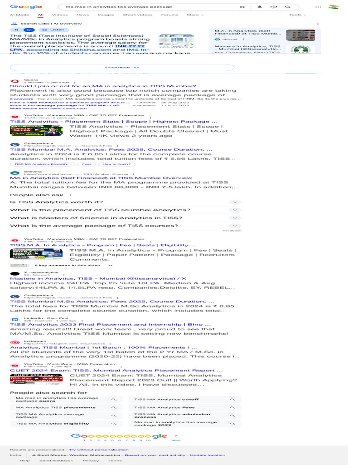Open 'Send feedback' footer link
The width and height of the screenshot is (348, 465).
click(56, 460)
